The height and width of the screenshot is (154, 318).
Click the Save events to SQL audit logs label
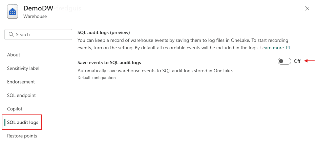[109, 62]
